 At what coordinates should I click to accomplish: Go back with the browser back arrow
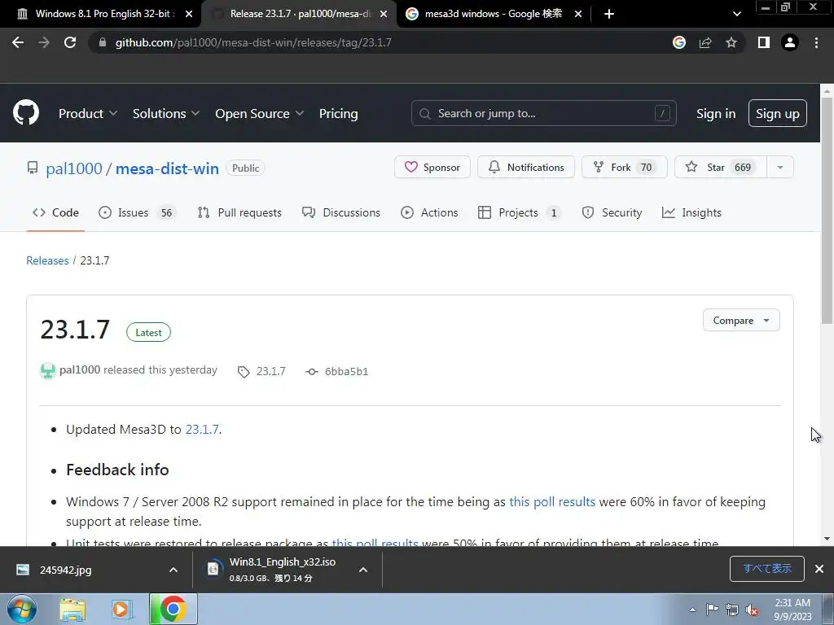pos(18,42)
